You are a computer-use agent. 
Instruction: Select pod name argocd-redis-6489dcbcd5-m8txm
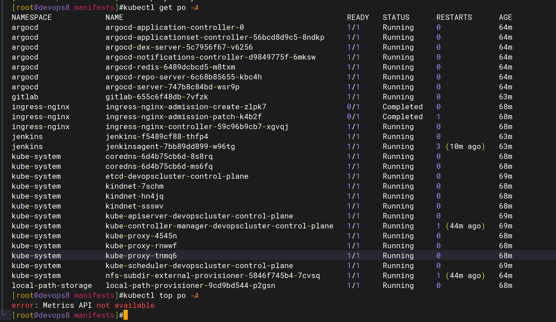click(170, 67)
